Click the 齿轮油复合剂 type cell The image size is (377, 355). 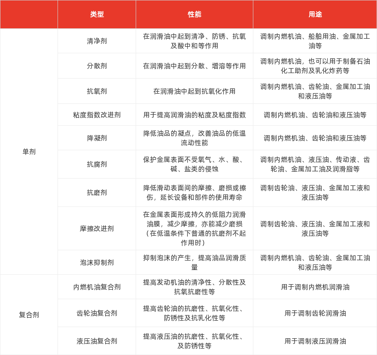click(x=97, y=313)
